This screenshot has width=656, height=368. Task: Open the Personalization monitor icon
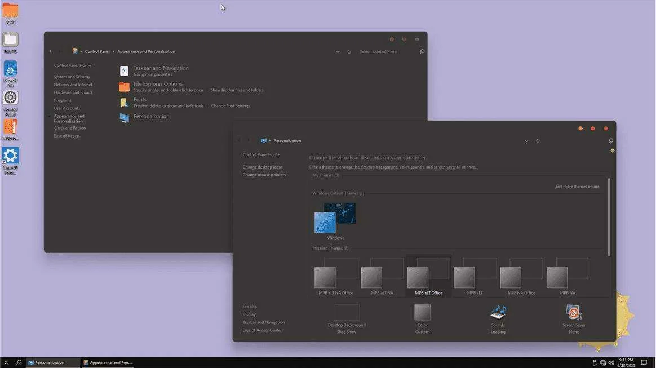click(x=124, y=118)
